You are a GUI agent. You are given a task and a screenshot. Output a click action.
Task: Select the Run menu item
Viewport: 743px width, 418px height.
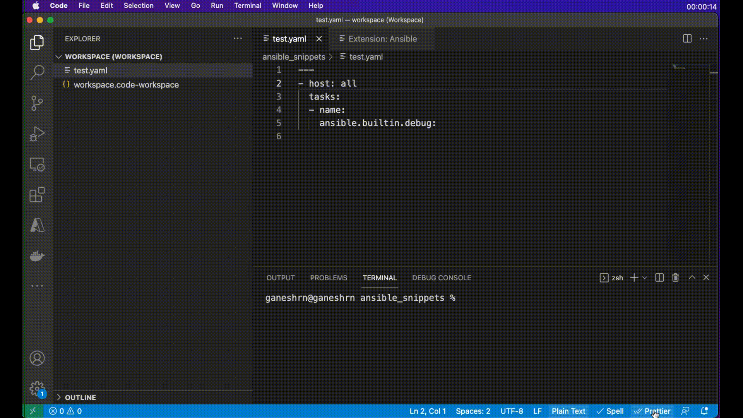click(x=217, y=6)
